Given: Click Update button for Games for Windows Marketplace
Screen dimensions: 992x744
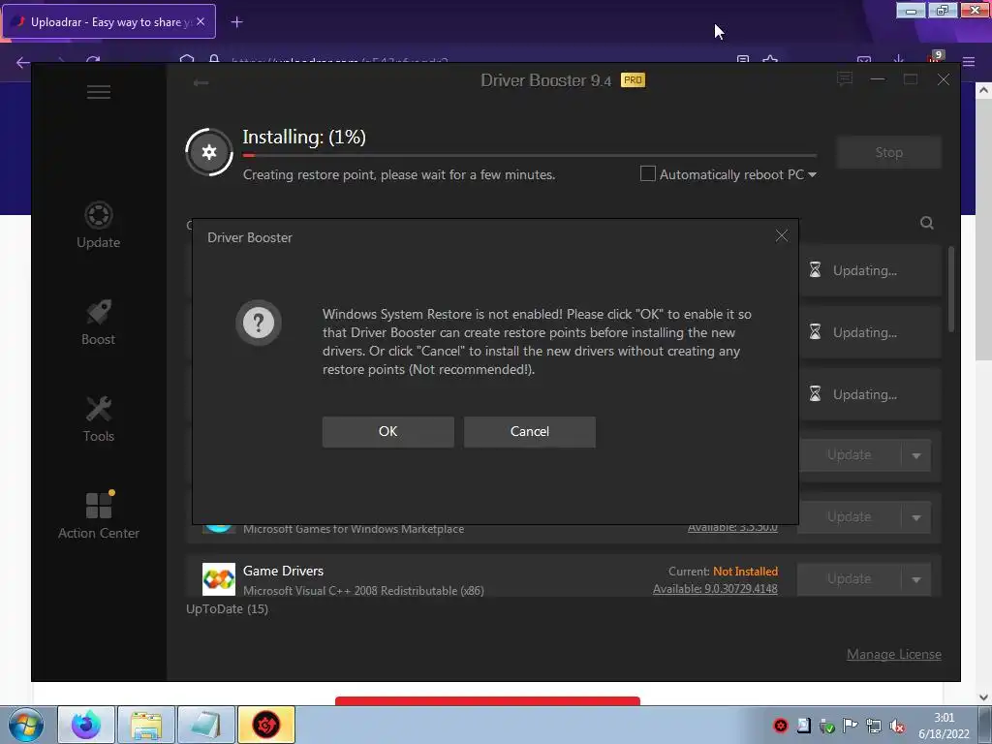Looking at the screenshot, I should (x=849, y=517).
